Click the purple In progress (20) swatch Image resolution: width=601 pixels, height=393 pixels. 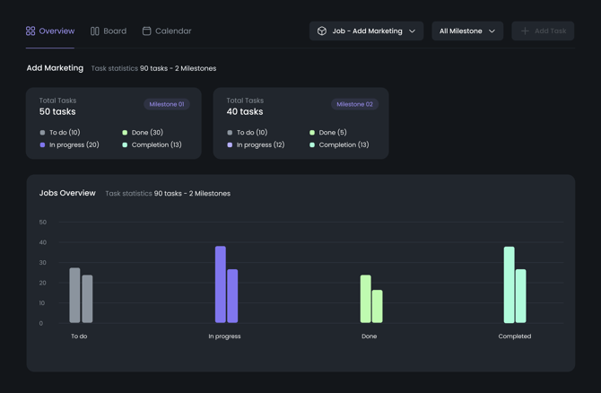42,144
